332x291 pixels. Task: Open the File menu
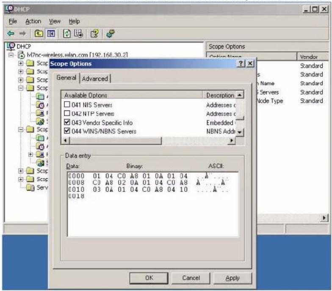(x=13, y=21)
